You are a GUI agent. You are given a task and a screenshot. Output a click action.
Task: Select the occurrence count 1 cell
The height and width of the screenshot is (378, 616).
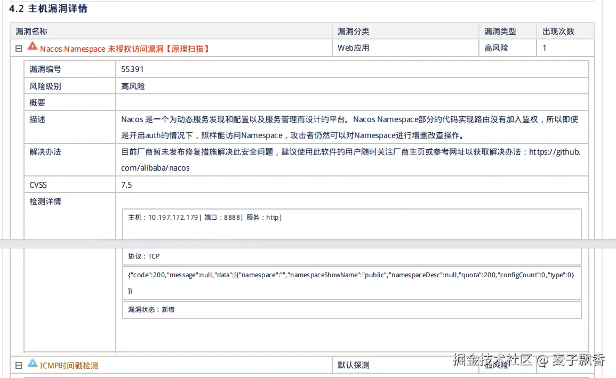coord(565,48)
